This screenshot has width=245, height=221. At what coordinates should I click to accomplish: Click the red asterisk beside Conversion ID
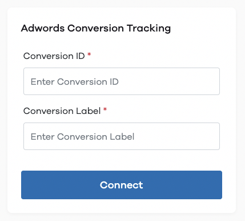[89, 55]
